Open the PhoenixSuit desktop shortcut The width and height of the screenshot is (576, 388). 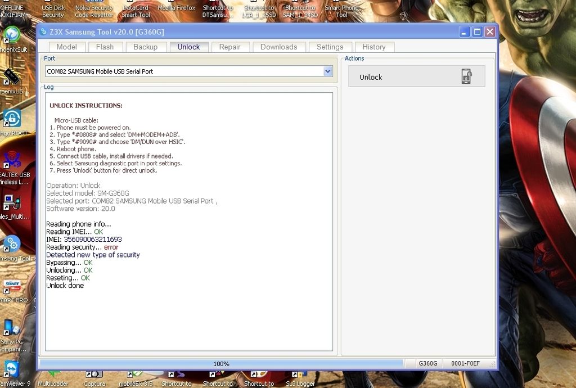pyautogui.click(x=11, y=36)
